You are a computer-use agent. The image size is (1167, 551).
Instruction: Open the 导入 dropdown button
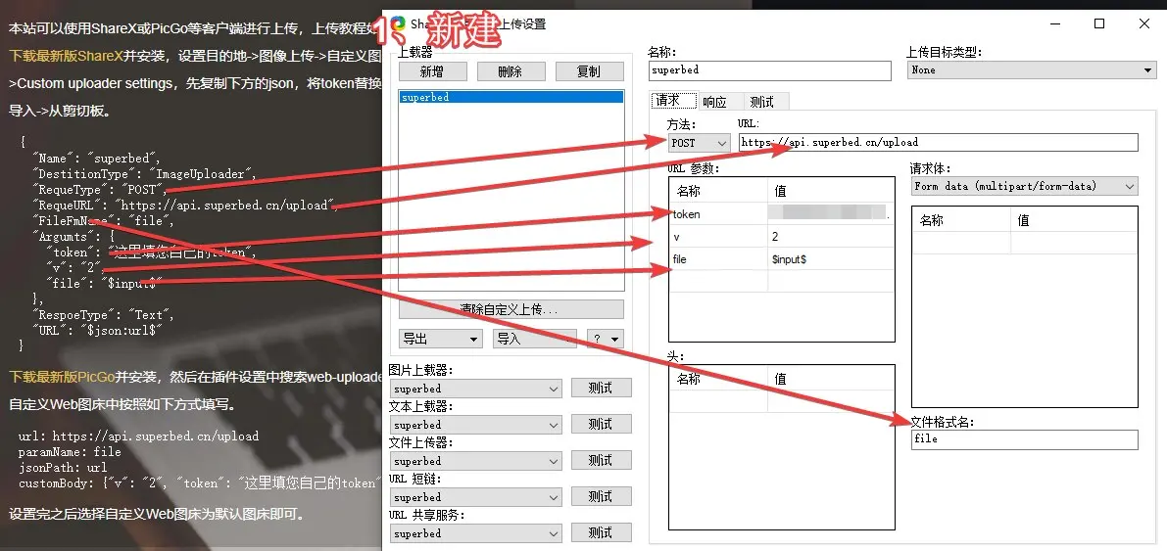pos(534,339)
